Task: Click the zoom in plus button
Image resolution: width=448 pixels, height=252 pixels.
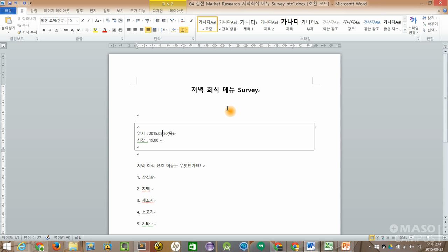Action: (x=444, y=238)
